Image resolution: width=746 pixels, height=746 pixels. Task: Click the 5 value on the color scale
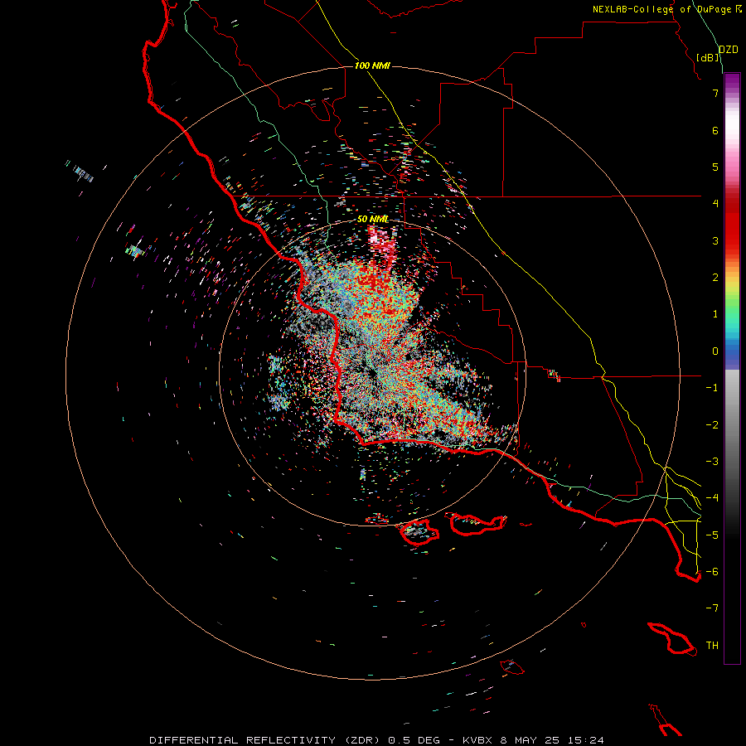[715, 167]
